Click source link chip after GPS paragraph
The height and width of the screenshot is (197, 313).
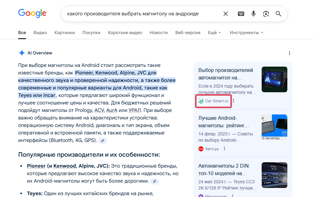tap(103, 141)
